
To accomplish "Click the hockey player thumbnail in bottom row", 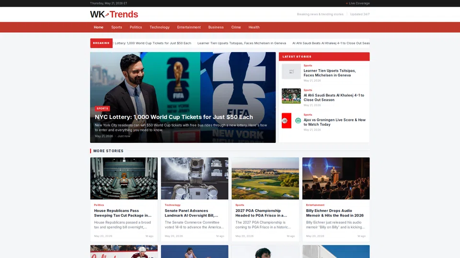I will coord(124,252).
